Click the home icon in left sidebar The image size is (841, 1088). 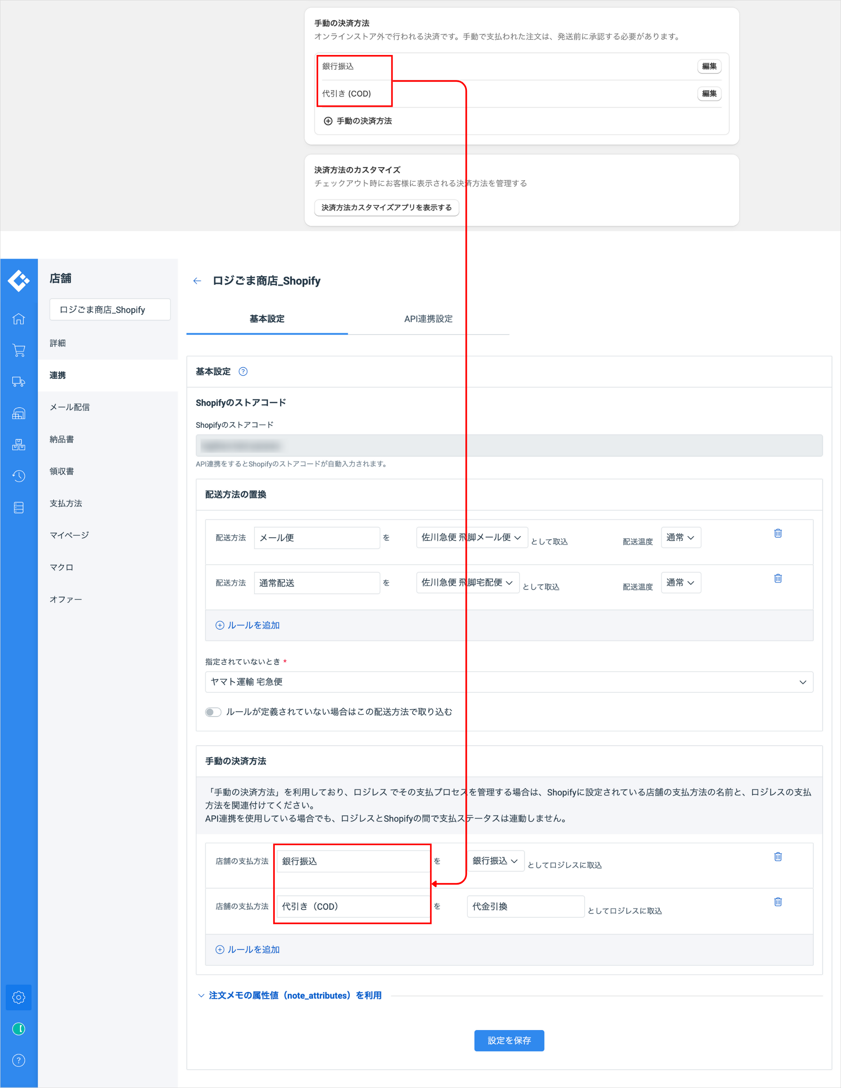click(x=18, y=319)
